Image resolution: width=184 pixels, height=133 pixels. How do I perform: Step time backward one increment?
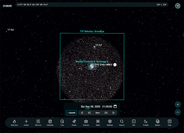click(x=82, y=113)
